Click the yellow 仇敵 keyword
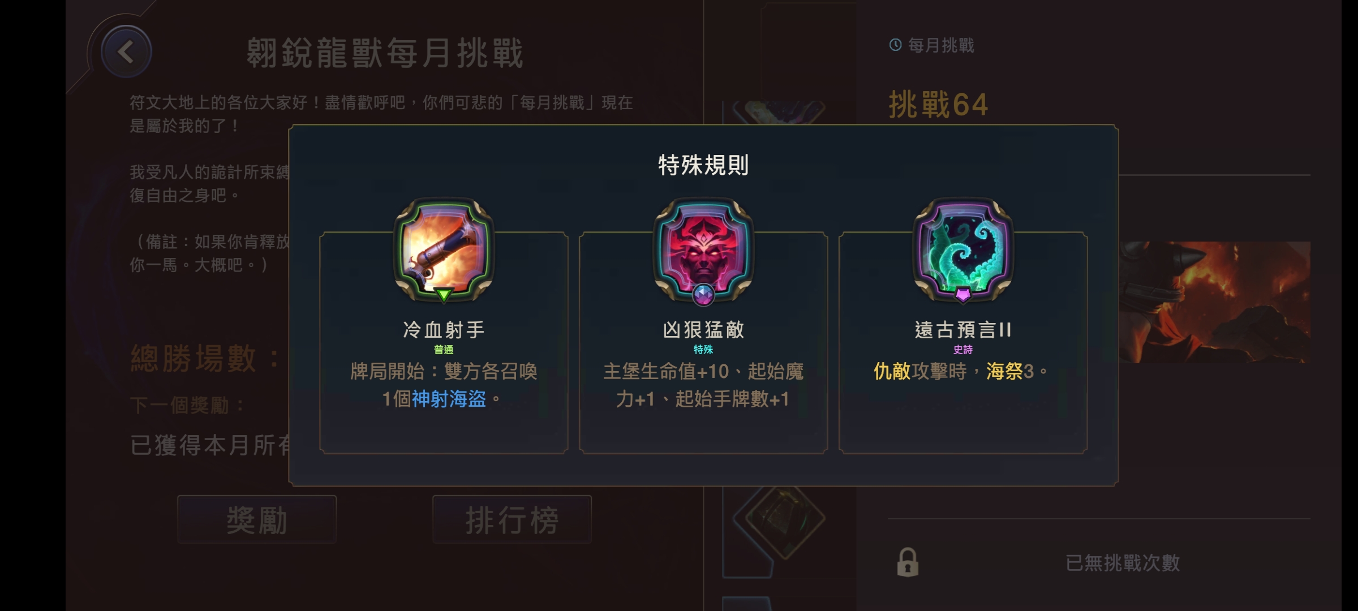1358x611 pixels. (892, 371)
